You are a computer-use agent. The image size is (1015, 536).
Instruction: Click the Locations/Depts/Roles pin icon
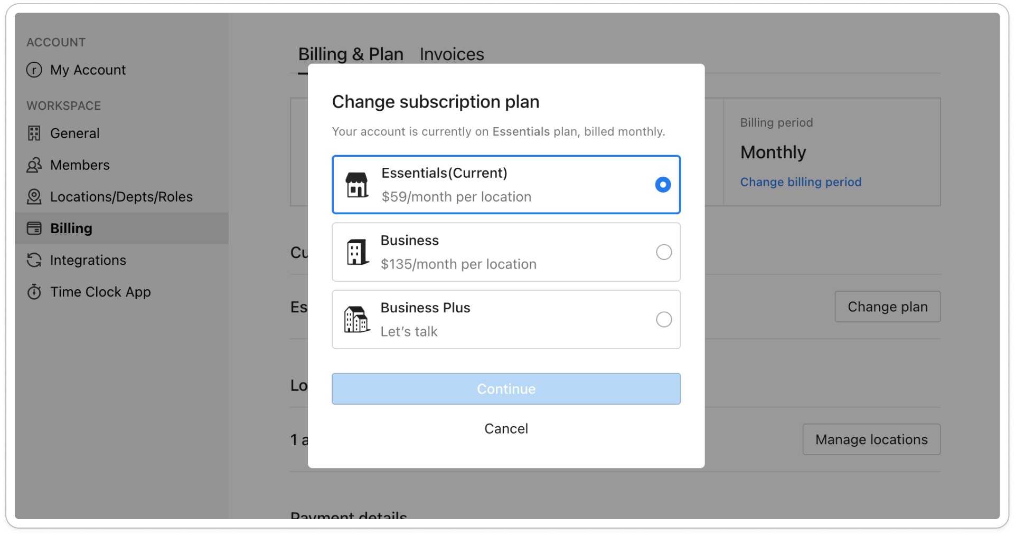point(34,197)
